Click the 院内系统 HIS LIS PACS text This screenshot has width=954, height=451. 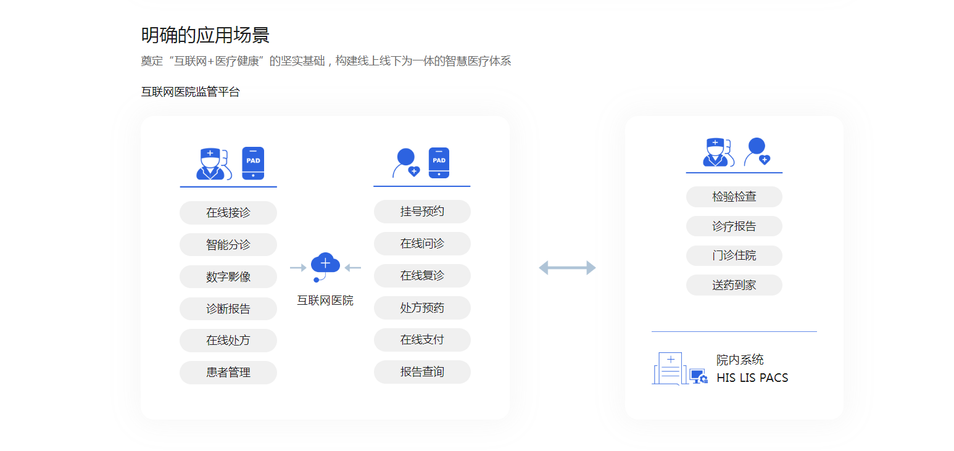(752, 369)
